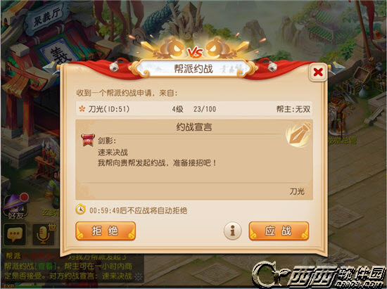Click the quill pen icon in 约战宣言

tap(298, 135)
